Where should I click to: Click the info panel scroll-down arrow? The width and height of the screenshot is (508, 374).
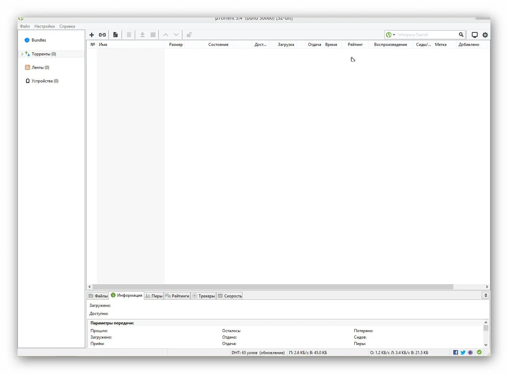point(486,345)
